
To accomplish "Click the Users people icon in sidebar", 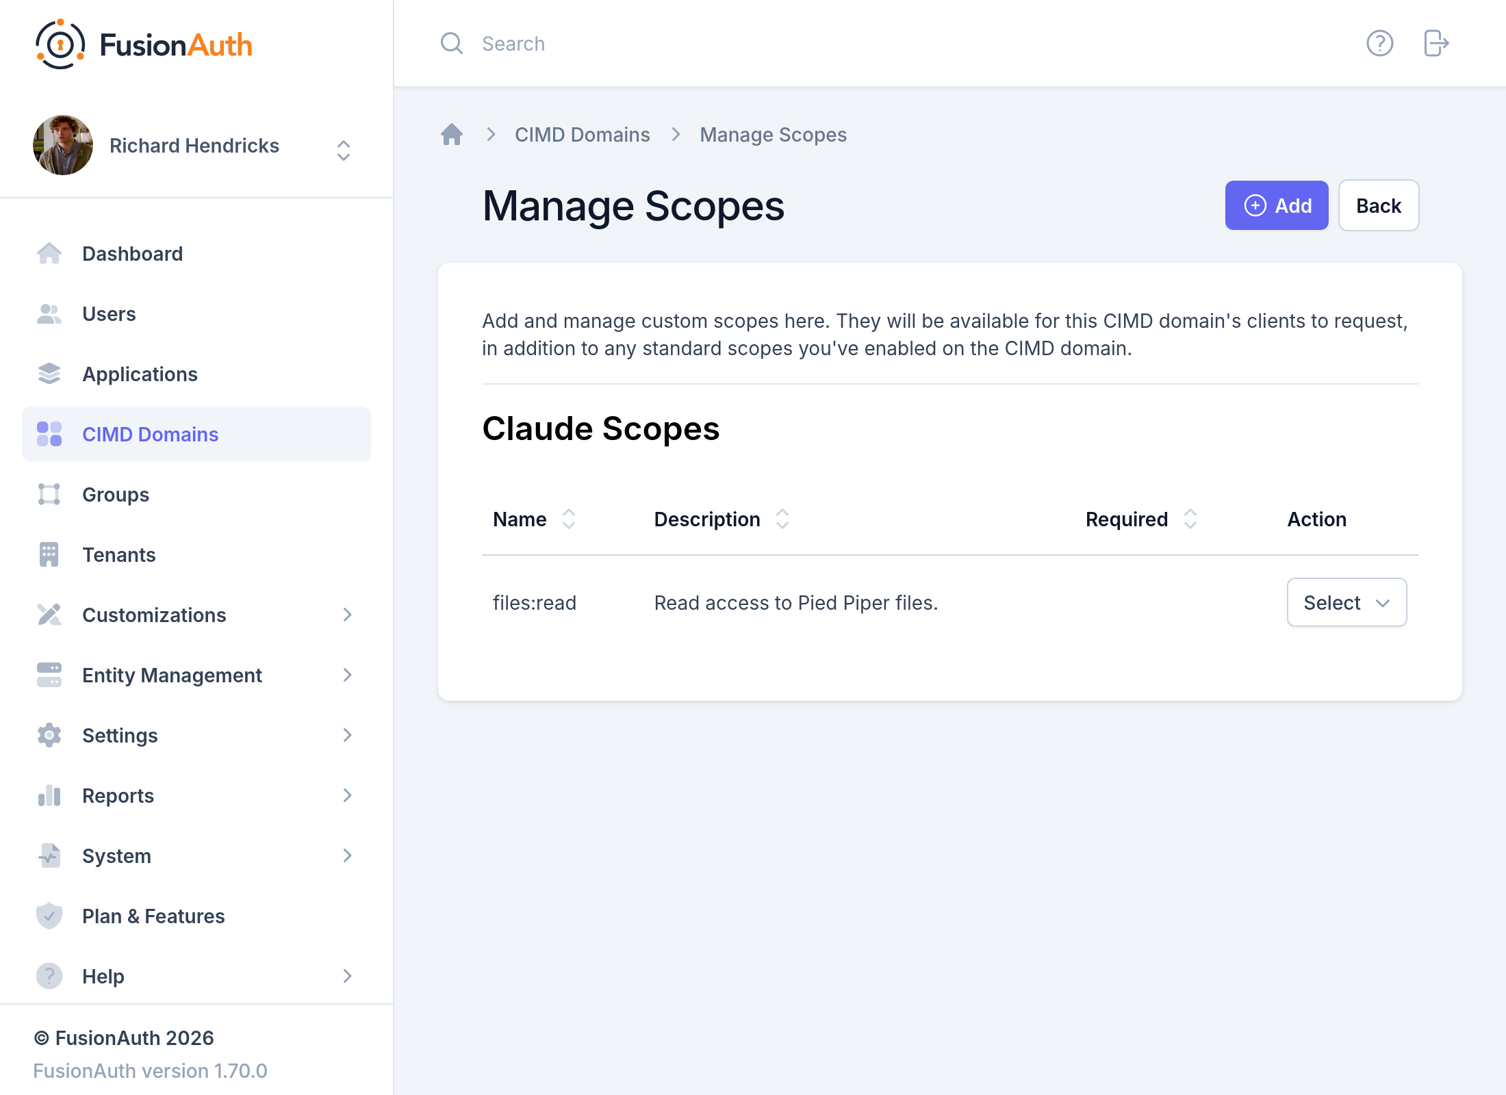I will click(49, 313).
